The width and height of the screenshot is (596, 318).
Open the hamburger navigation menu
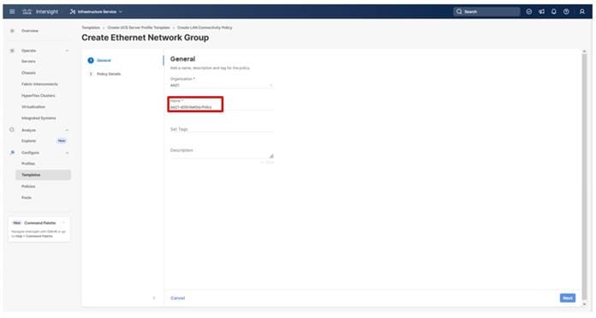(12, 11)
